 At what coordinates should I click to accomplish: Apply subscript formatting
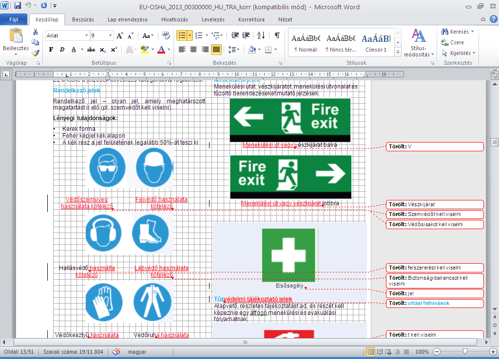(x=102, y=50)
